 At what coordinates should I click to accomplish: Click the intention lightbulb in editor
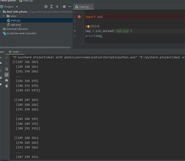88,27
